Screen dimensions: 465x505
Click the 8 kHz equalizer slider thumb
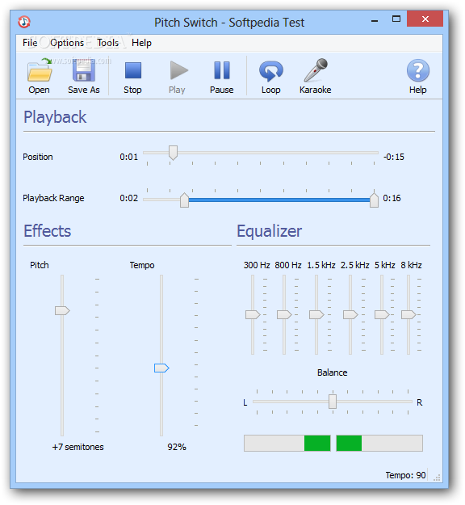408,314
